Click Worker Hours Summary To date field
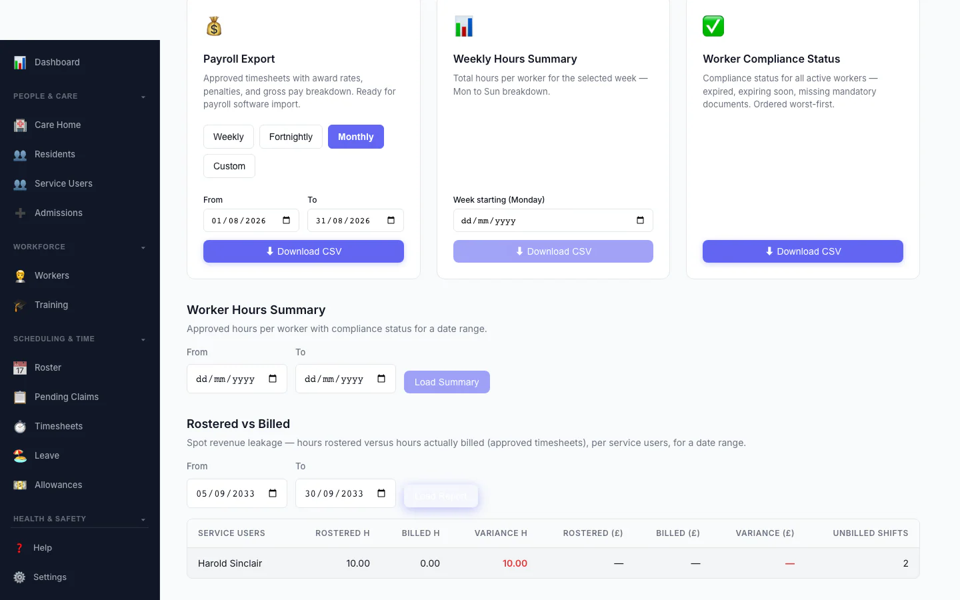This screenshot has height=600, width=960. click(345, 379)
